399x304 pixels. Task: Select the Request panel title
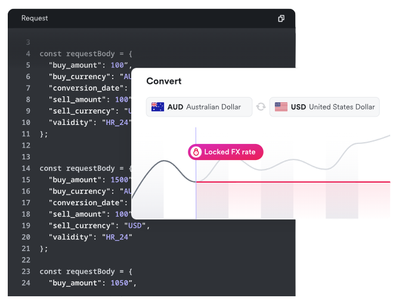[35, 18]
